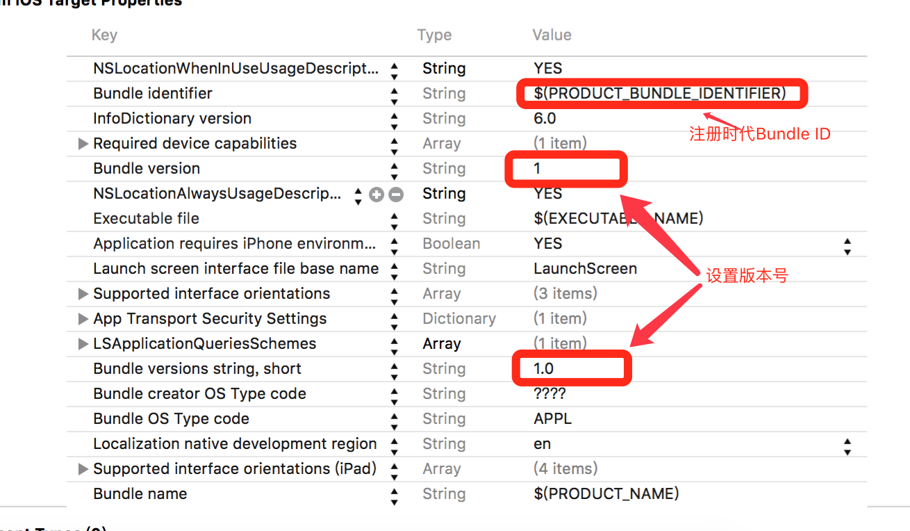This screenshot has height=531, width=910.
Task: Expand Supported interface orientations row
Action: coord(83,294)
